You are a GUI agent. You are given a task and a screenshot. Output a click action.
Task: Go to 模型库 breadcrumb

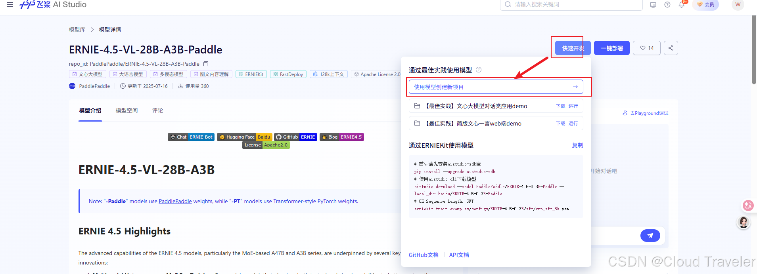click(x=77, y=30)
